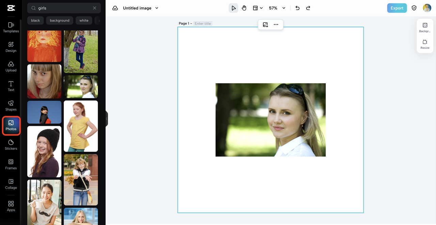Screen dimensions: 436x225
Task: Pick the girl in black beanie thumbnail
Action: [x=44, y=152]
